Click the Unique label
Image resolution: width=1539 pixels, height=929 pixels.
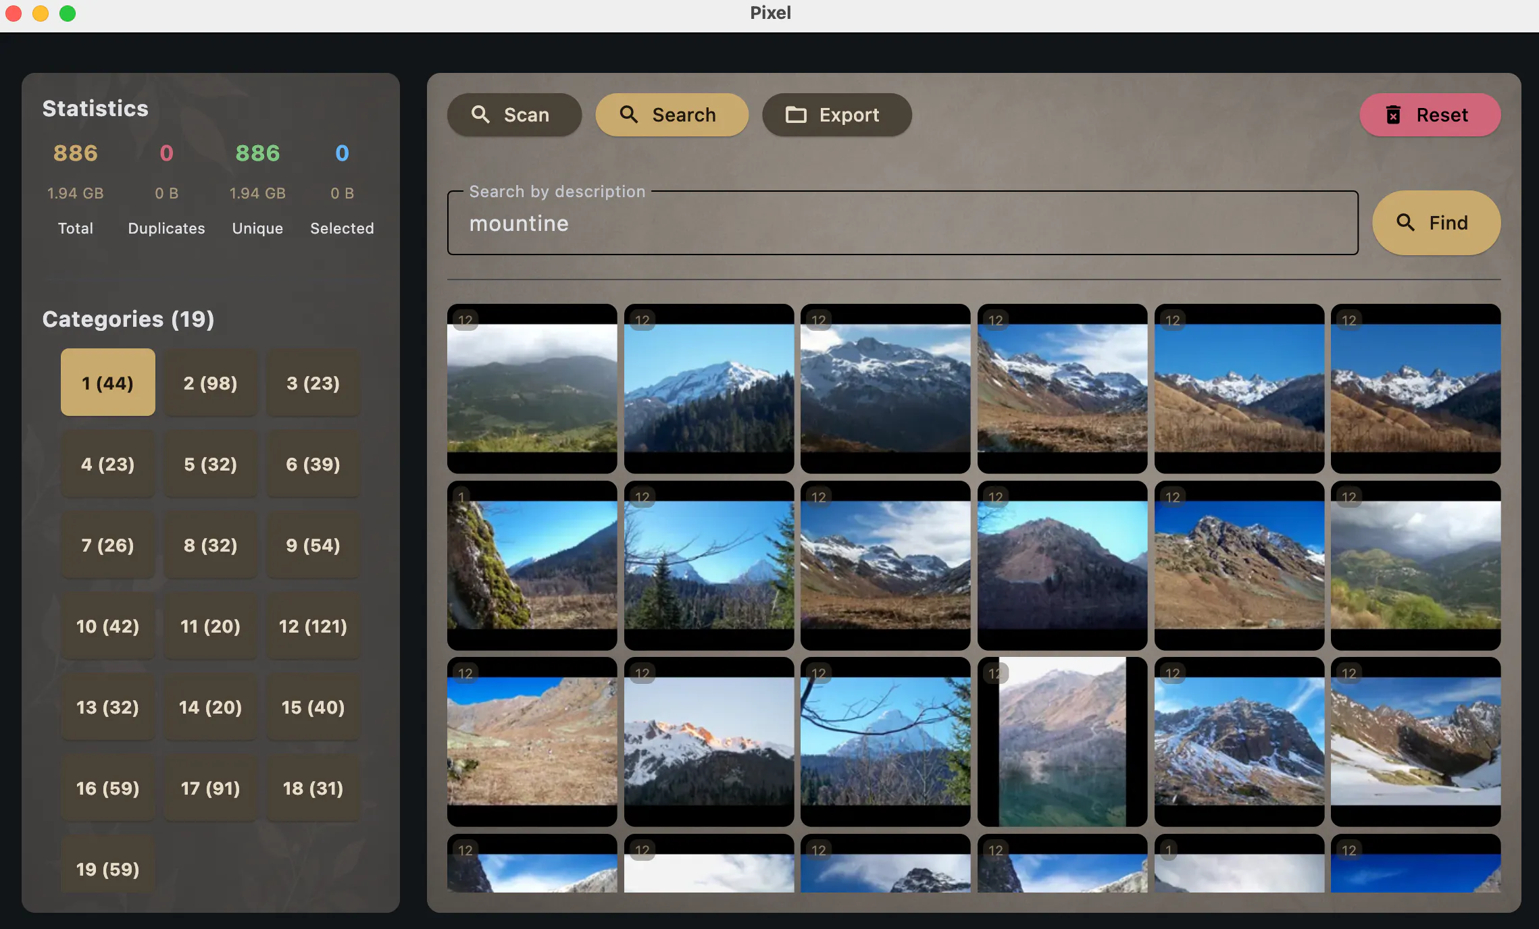pyautogui.click(x=257, y=228)
